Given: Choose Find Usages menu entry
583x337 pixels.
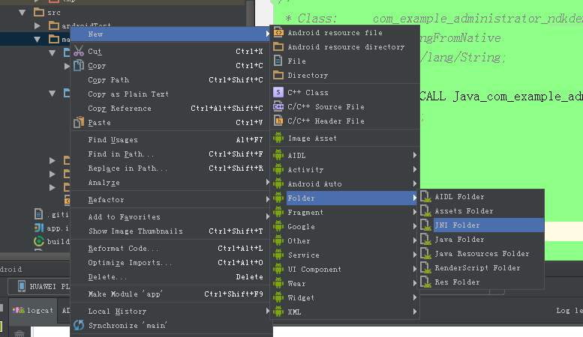Looking at the screenshot, I should click(x=113, y=140).
